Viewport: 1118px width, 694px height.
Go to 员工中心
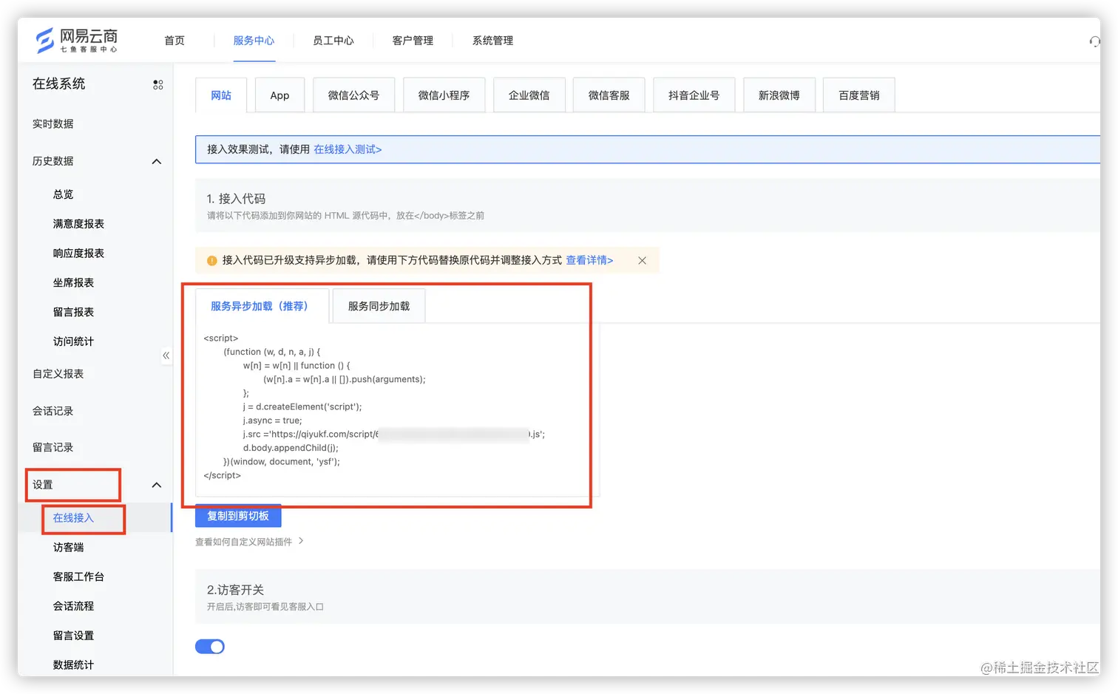click(x=333, y=41)
